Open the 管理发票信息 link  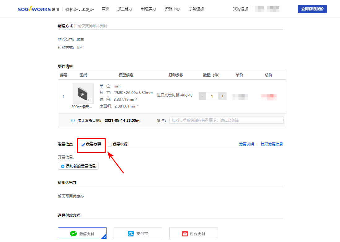[272, 144]
